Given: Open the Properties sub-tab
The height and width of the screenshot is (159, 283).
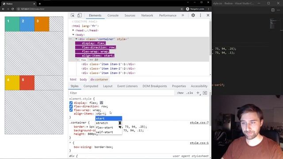Looking at the screenshot, I should (179, 86).
